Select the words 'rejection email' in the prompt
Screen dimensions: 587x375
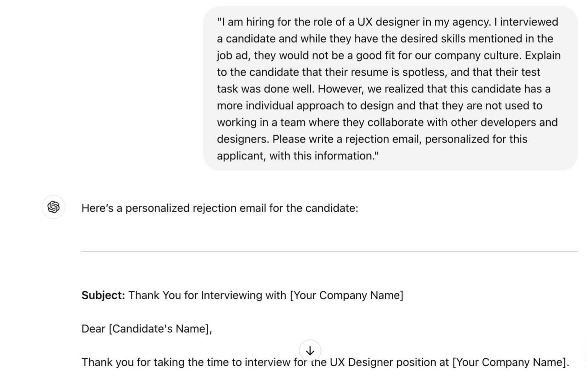coord(382,139)
